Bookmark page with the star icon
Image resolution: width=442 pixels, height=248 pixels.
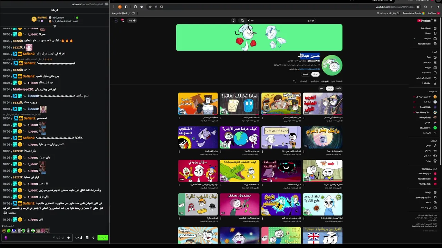coord(150,7)
